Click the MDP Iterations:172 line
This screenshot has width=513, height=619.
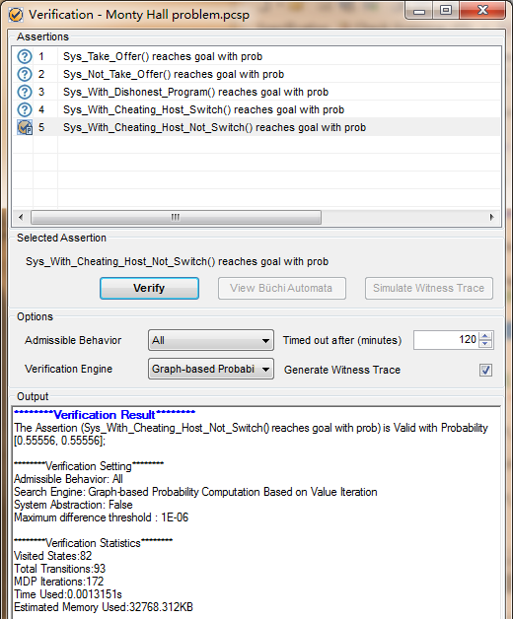[59, 582]
